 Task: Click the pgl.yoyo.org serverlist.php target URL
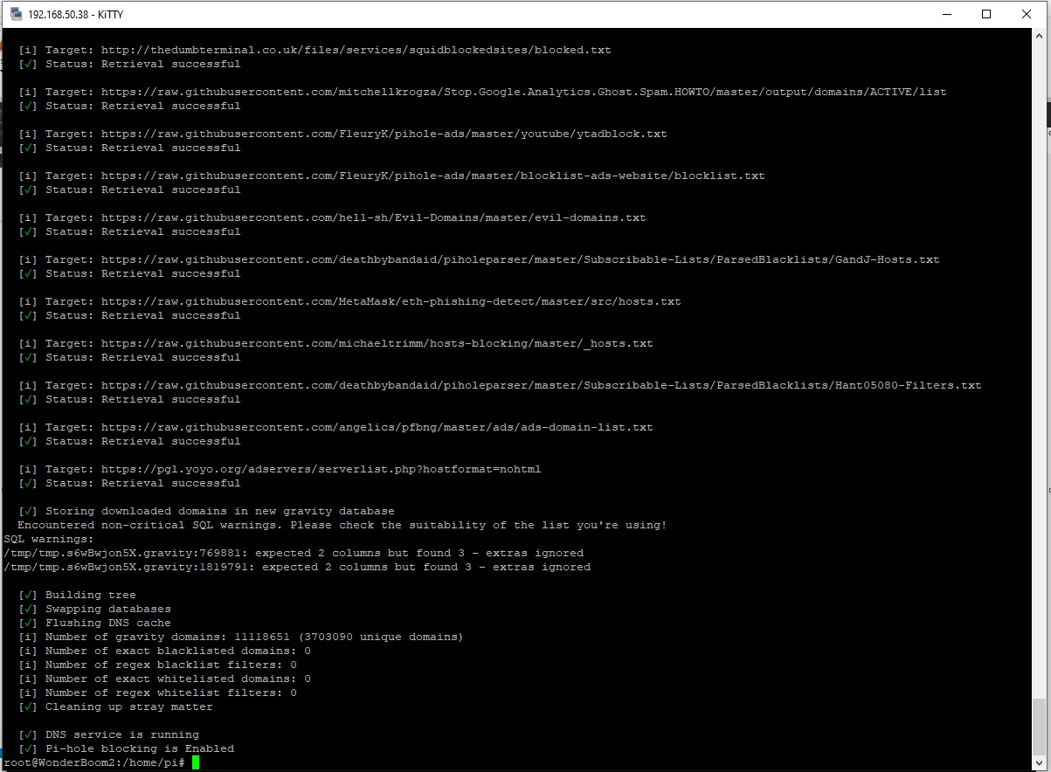pyautogui.click(x=321, y=469)
